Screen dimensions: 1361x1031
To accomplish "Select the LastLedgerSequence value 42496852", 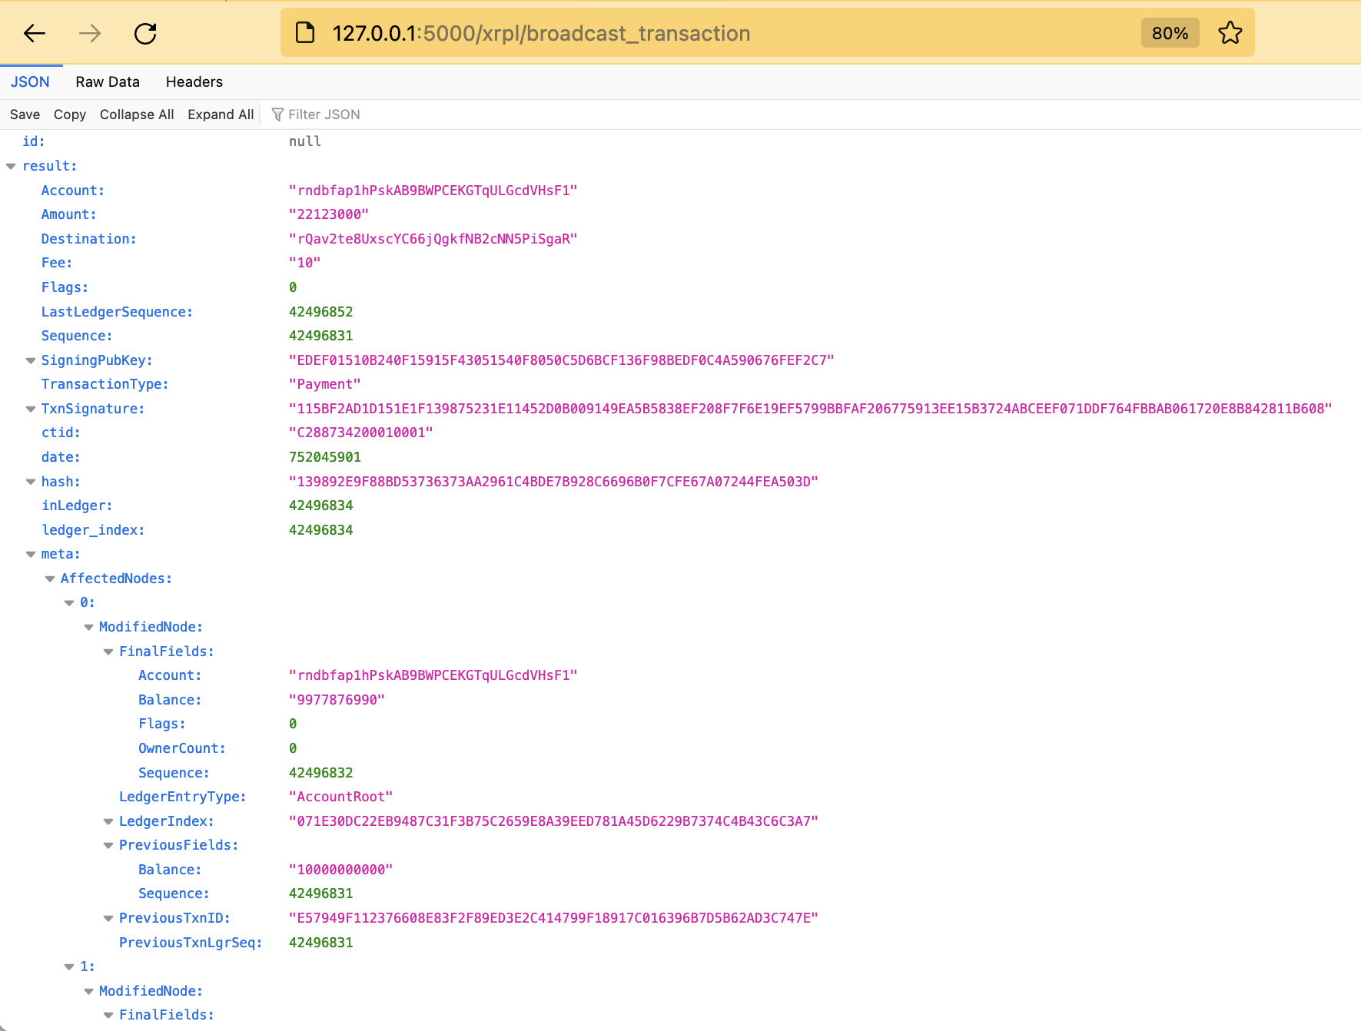I will pos(321,312).
